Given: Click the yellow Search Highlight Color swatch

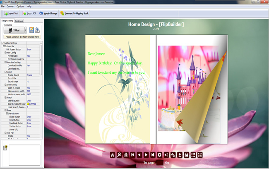Looking at the screenshot, I should tap(28, 104).
